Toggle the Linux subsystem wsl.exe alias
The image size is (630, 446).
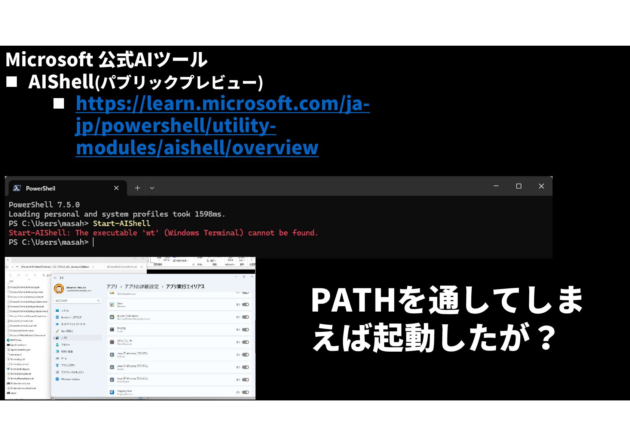[x=245, y=367]
